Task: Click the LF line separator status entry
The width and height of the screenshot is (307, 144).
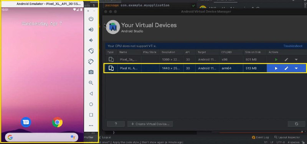Action: (x=272, y=142)
